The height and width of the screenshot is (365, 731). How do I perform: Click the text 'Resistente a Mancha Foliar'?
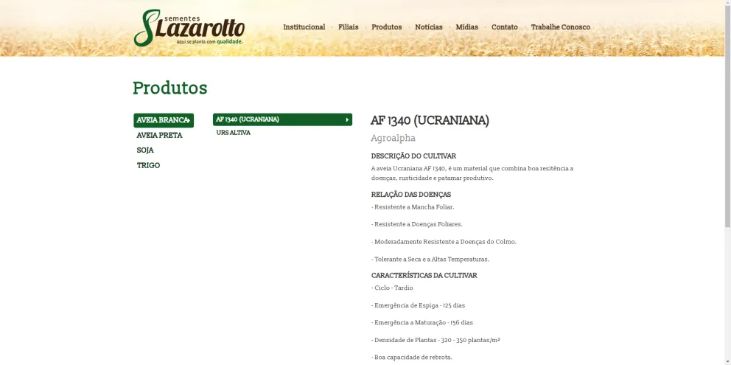(x=413, y=206)
